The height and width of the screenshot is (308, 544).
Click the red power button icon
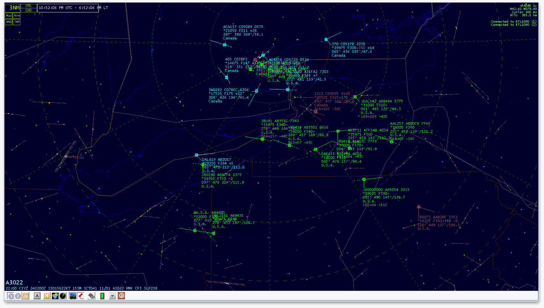(121, 296)
